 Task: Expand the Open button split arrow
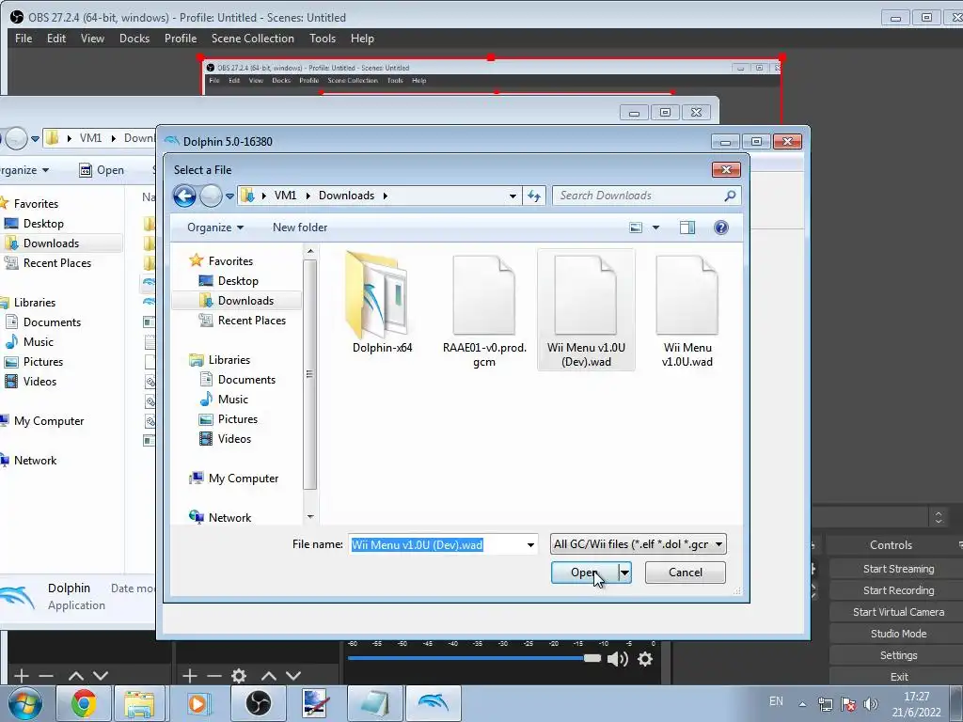(624, 573)
